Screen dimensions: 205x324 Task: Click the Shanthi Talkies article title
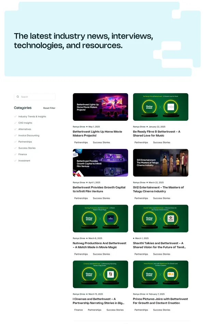(158, 245)
